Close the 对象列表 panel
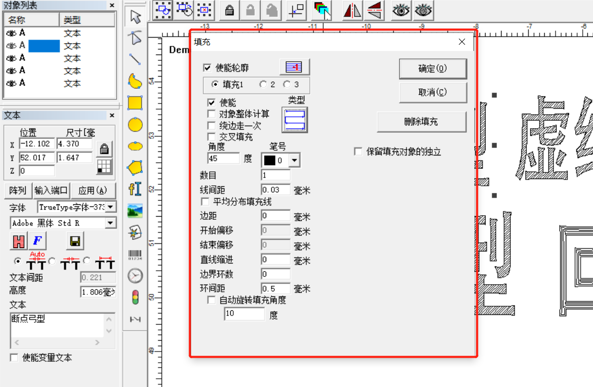Image resolution: width=593 pixels, height=387 pixels. (112, 5)
